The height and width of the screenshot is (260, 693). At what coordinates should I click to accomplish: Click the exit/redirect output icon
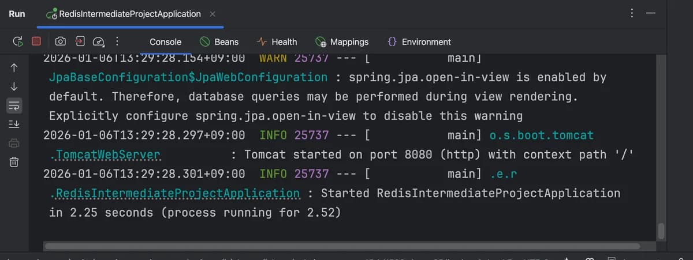[80, 41]
